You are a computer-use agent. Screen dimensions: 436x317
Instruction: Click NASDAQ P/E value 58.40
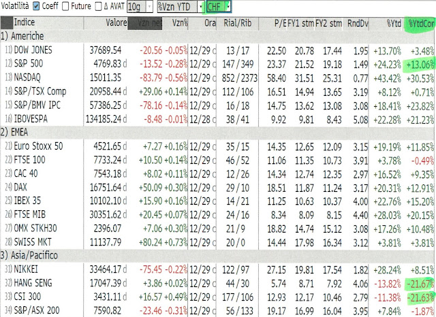277,78
